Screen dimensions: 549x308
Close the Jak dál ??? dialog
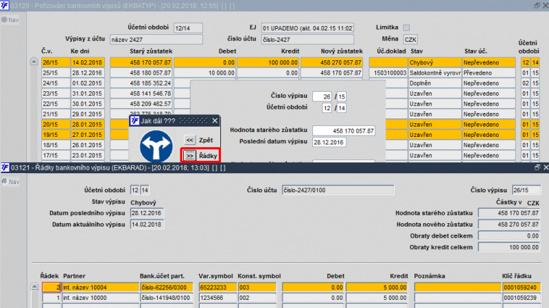click(215, 121)
